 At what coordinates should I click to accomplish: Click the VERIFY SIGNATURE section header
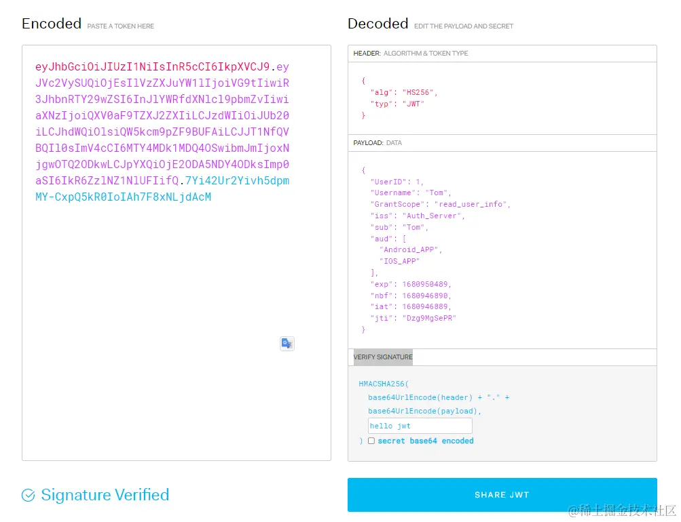[x=383, y=357]
